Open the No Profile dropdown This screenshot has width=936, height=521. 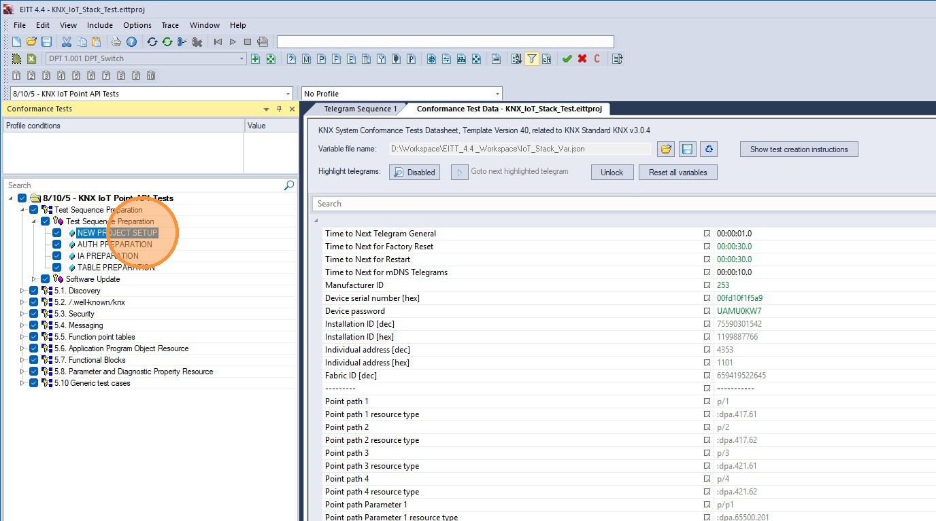point(497,94)
